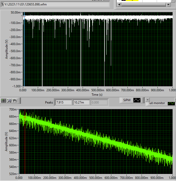Click the Peaks field showing 10.27m
The image size is (176, 181).
point(81,102)
